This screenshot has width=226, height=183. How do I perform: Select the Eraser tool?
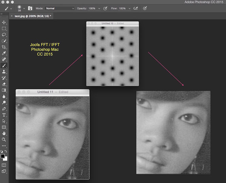(x=4, y=84)
